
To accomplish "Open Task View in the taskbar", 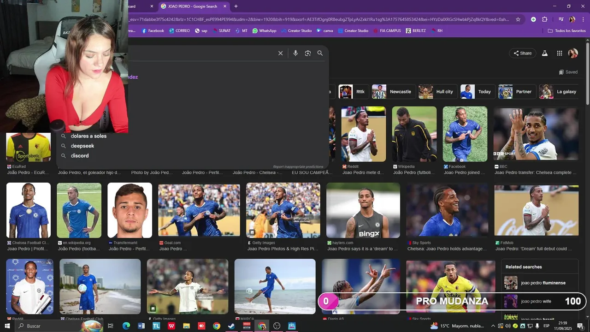I will pyautogui.click(x=111, y=326).
